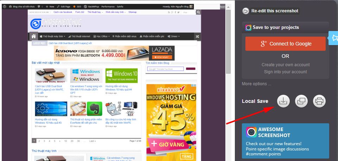Click the Twitter icon in site top bar

coord(178,12)
